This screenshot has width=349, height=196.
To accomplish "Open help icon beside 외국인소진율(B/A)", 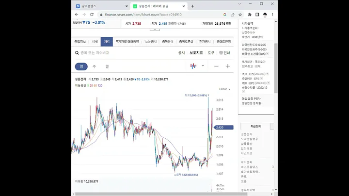I will point(267,54).
